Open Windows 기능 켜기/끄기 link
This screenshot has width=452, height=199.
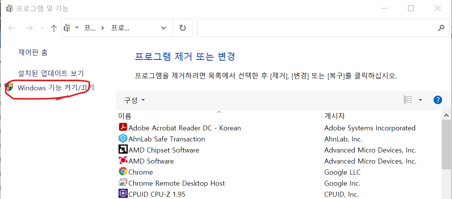point(56,88)
